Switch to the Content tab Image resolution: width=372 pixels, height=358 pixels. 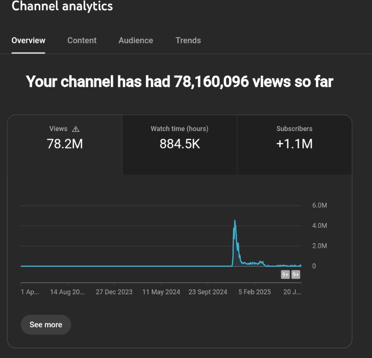82,40
